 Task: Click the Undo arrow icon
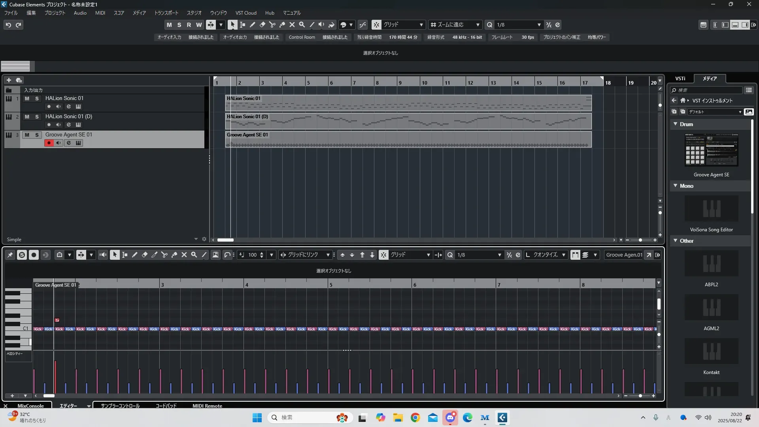pyautogui.click(x=8, y=25)
